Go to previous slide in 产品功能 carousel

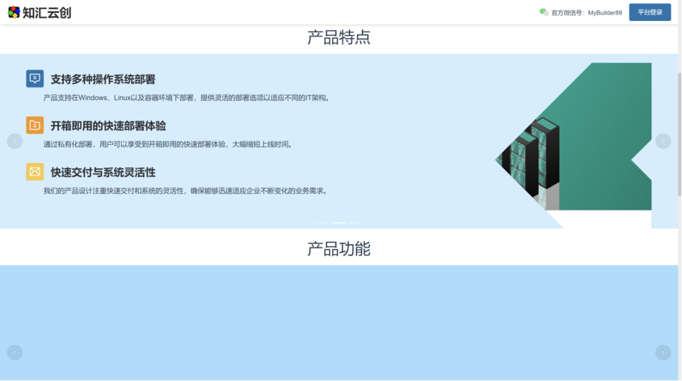(15, 352)
